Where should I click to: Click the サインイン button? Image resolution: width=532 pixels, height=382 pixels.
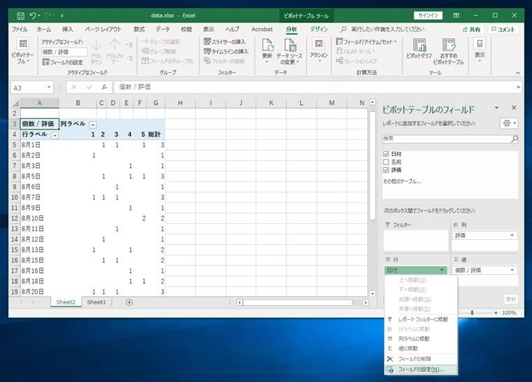tap(426, 15)
